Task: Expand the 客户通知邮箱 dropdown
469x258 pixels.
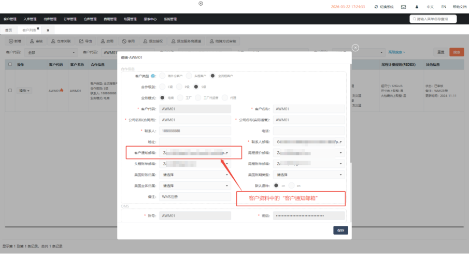Action: tap(226, 153)
